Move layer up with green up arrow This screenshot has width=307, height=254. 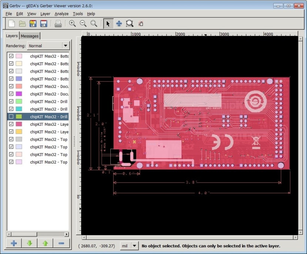46,243
